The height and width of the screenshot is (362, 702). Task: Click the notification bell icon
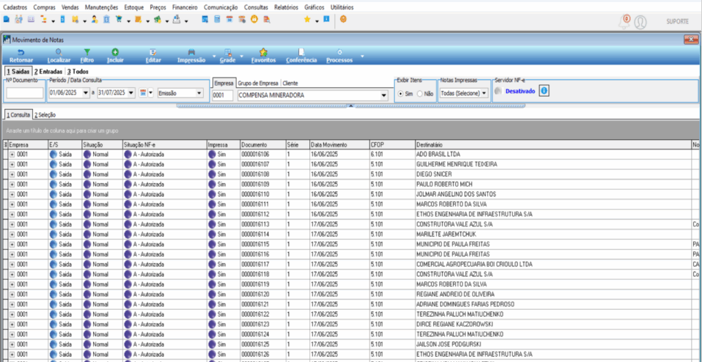pos(624,22)
